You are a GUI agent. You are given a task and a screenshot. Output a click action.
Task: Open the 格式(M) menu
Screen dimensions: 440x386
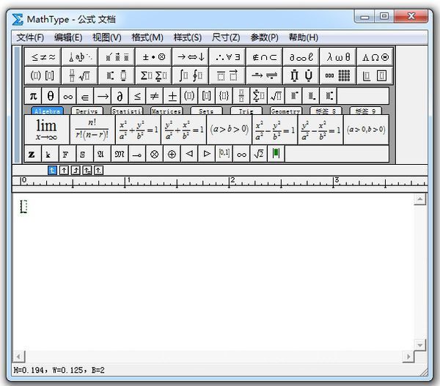[147, 37]
